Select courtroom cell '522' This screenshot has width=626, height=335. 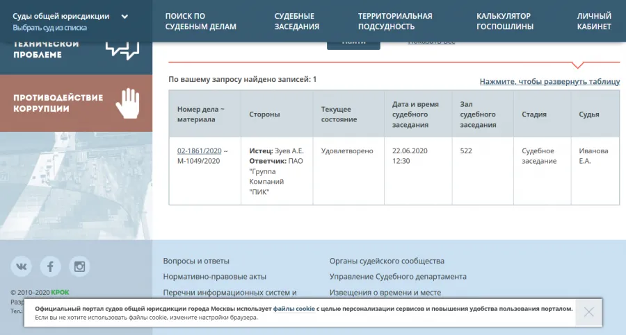(x=483, y=171)
